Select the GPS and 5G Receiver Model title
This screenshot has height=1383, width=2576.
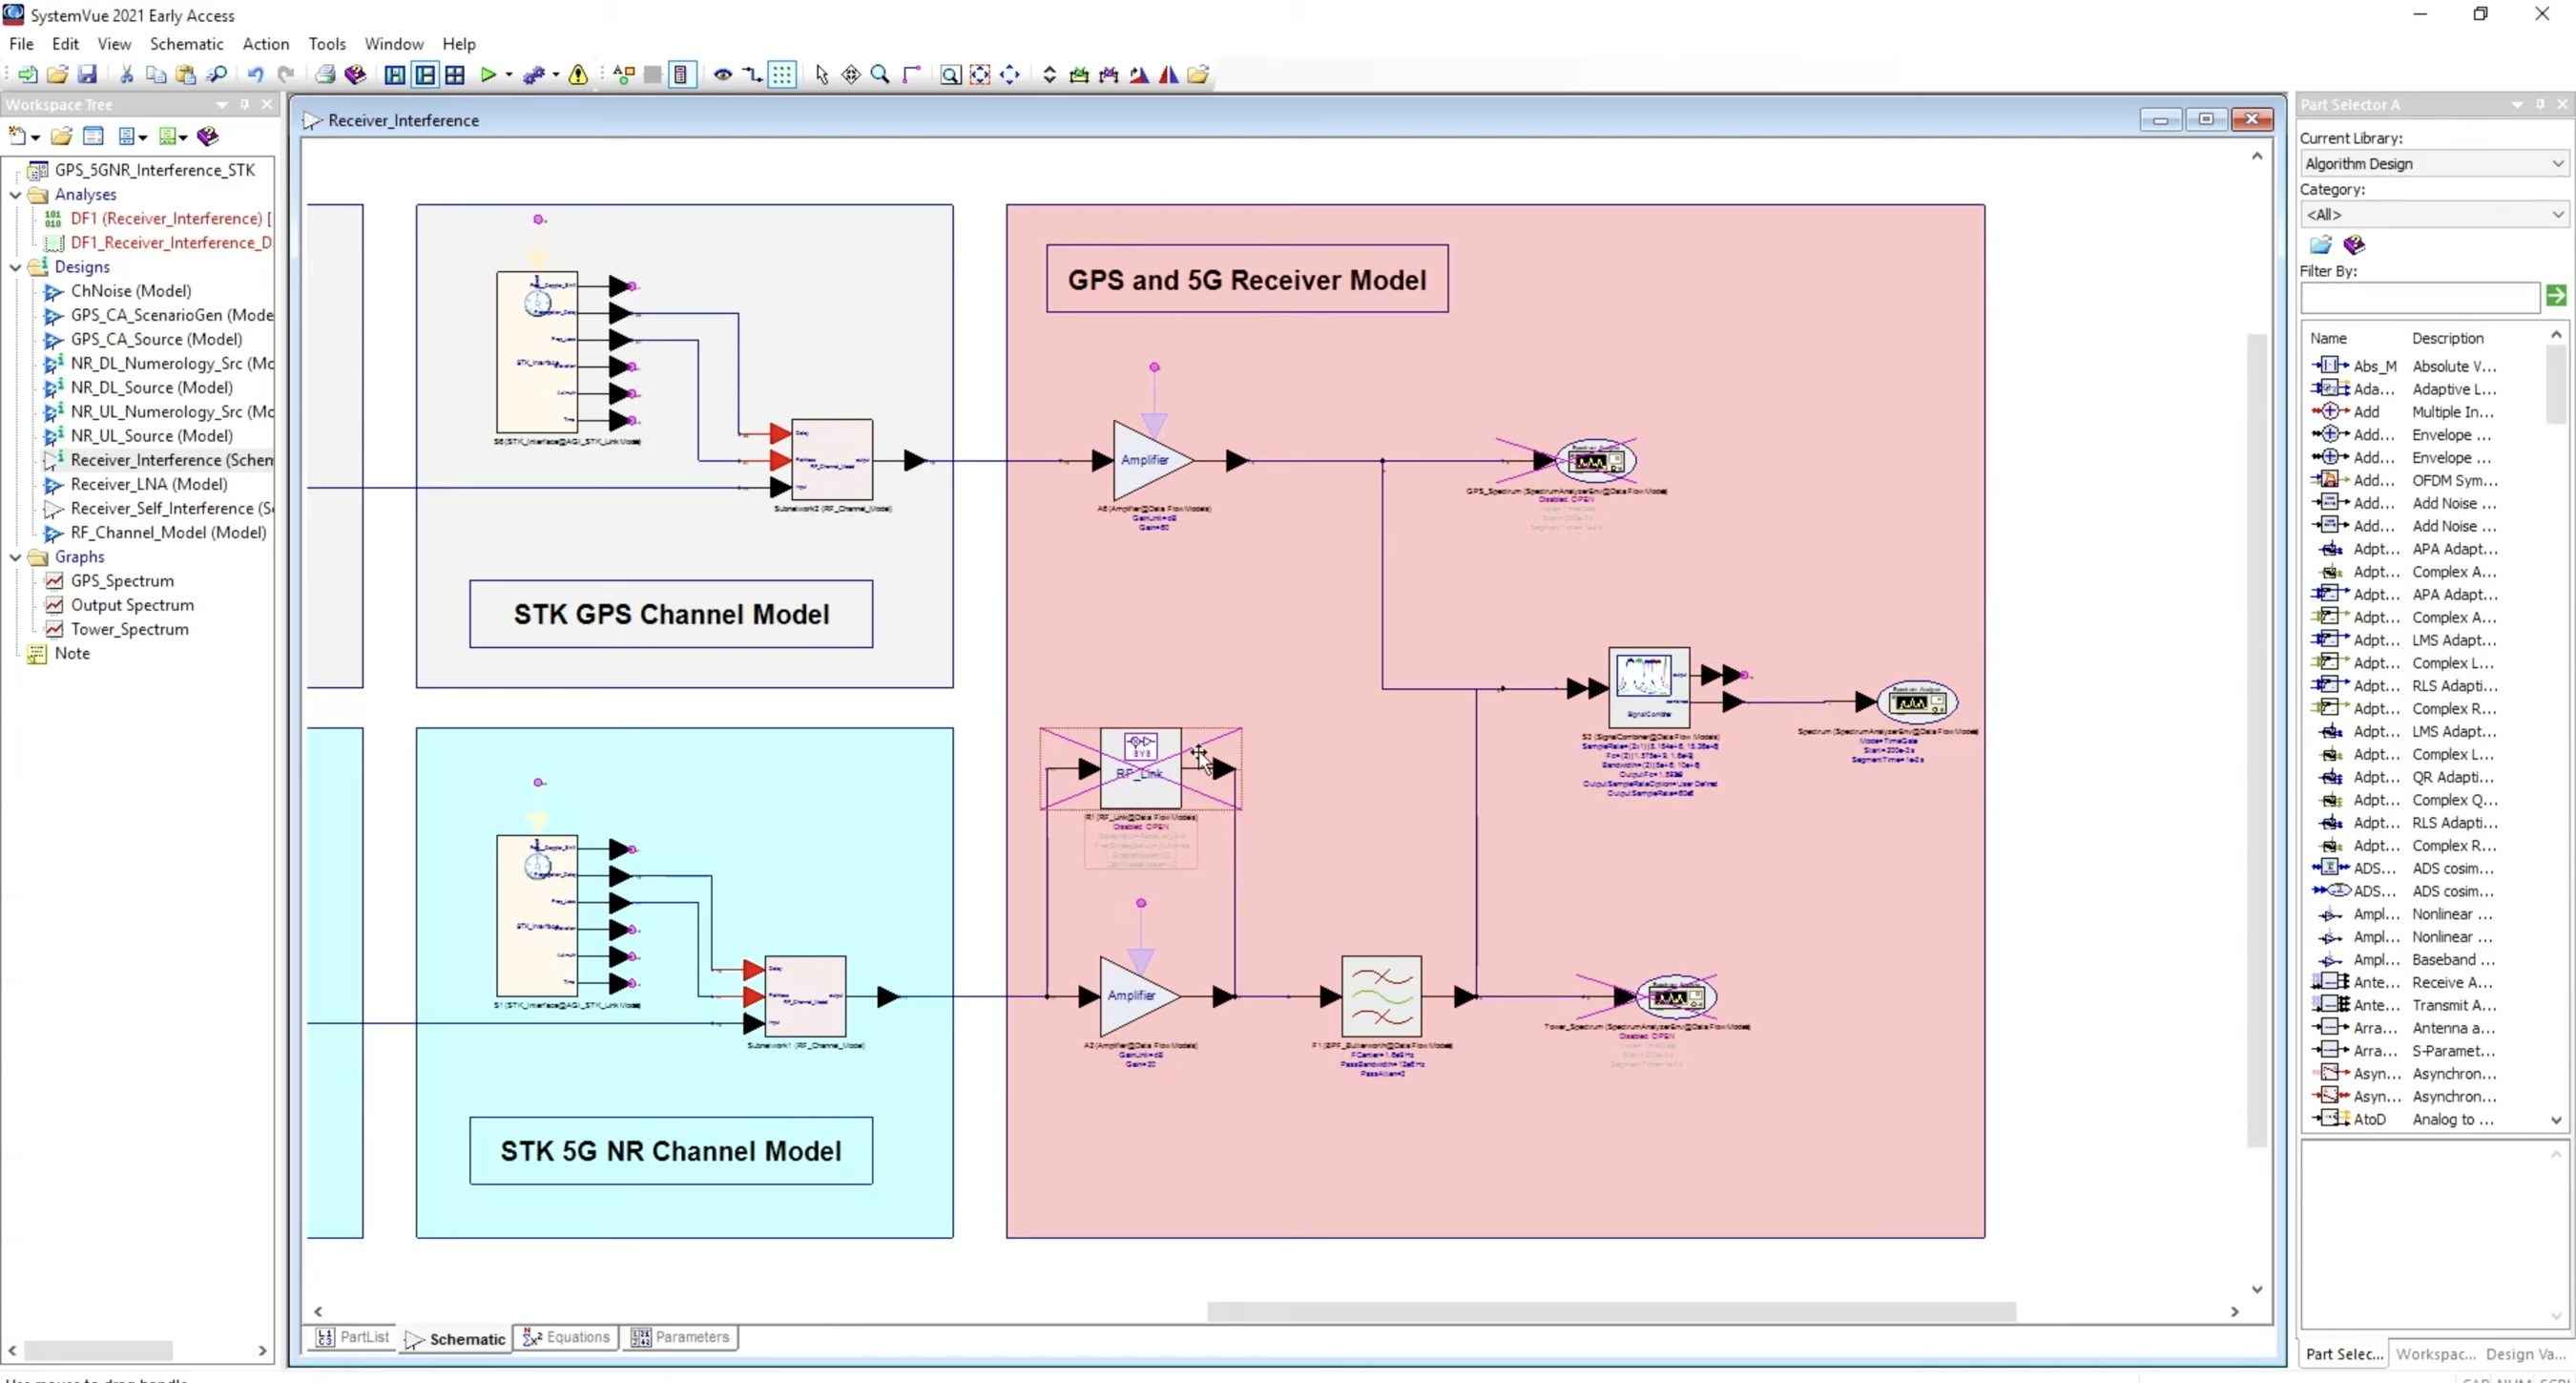click(1247, 280)
